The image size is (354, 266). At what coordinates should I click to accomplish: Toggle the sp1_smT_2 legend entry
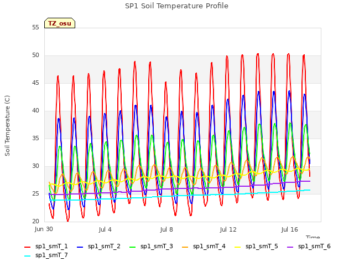(x=98, y=247)
